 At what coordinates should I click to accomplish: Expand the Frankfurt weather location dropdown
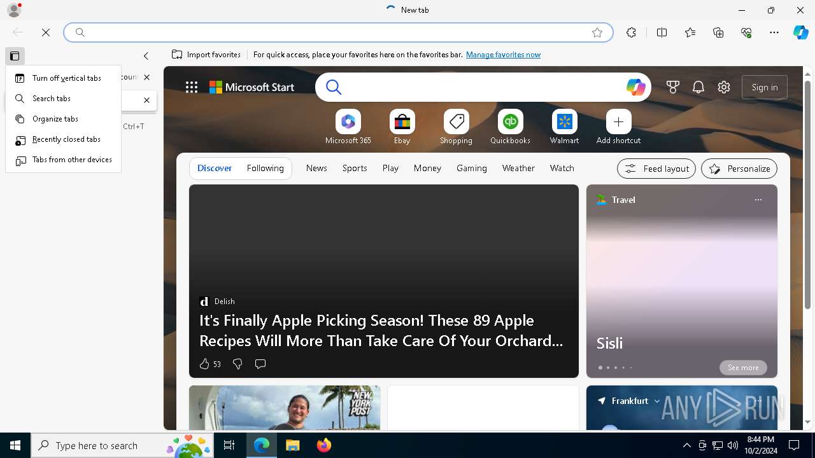click(657, 401)
